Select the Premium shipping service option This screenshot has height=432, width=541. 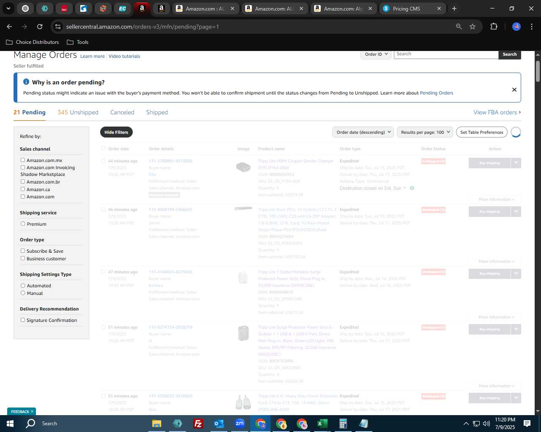[23, 224]
